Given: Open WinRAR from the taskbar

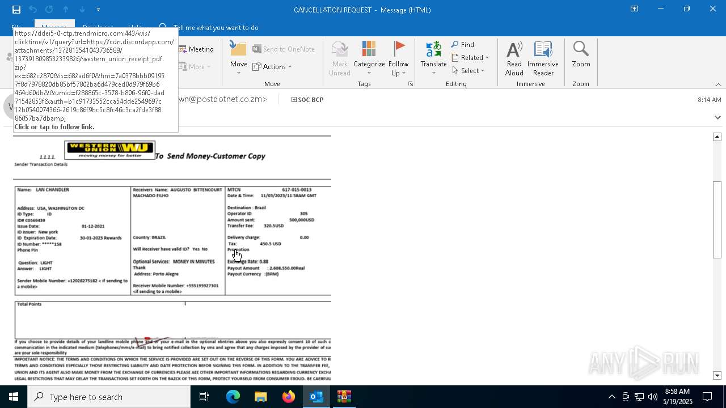Looking at the screenshot, I should (x=344, y=397).
